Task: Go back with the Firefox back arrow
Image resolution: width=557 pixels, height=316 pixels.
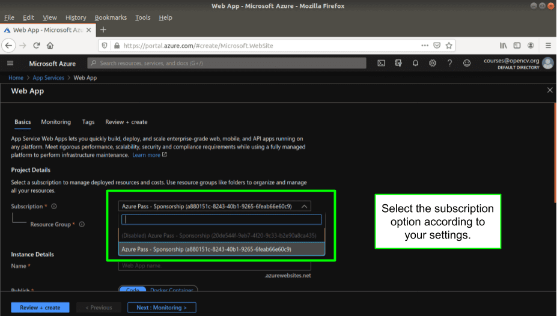Action: tap(8, 46)
